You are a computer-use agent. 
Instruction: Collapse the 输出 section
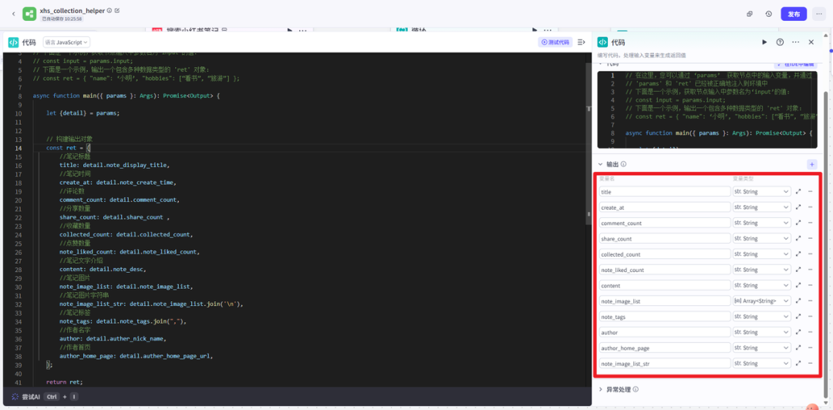coord(601,164)
